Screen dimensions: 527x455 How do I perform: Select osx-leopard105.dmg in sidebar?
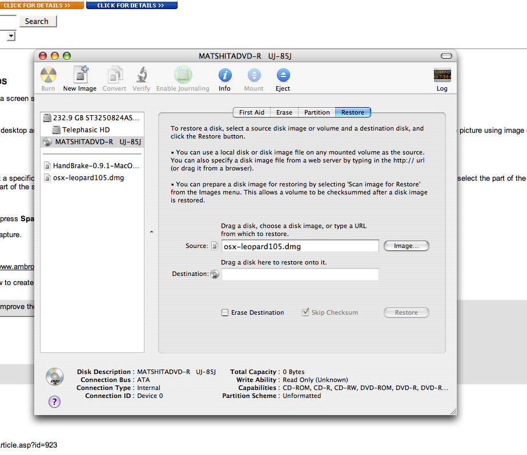(92, 178)
